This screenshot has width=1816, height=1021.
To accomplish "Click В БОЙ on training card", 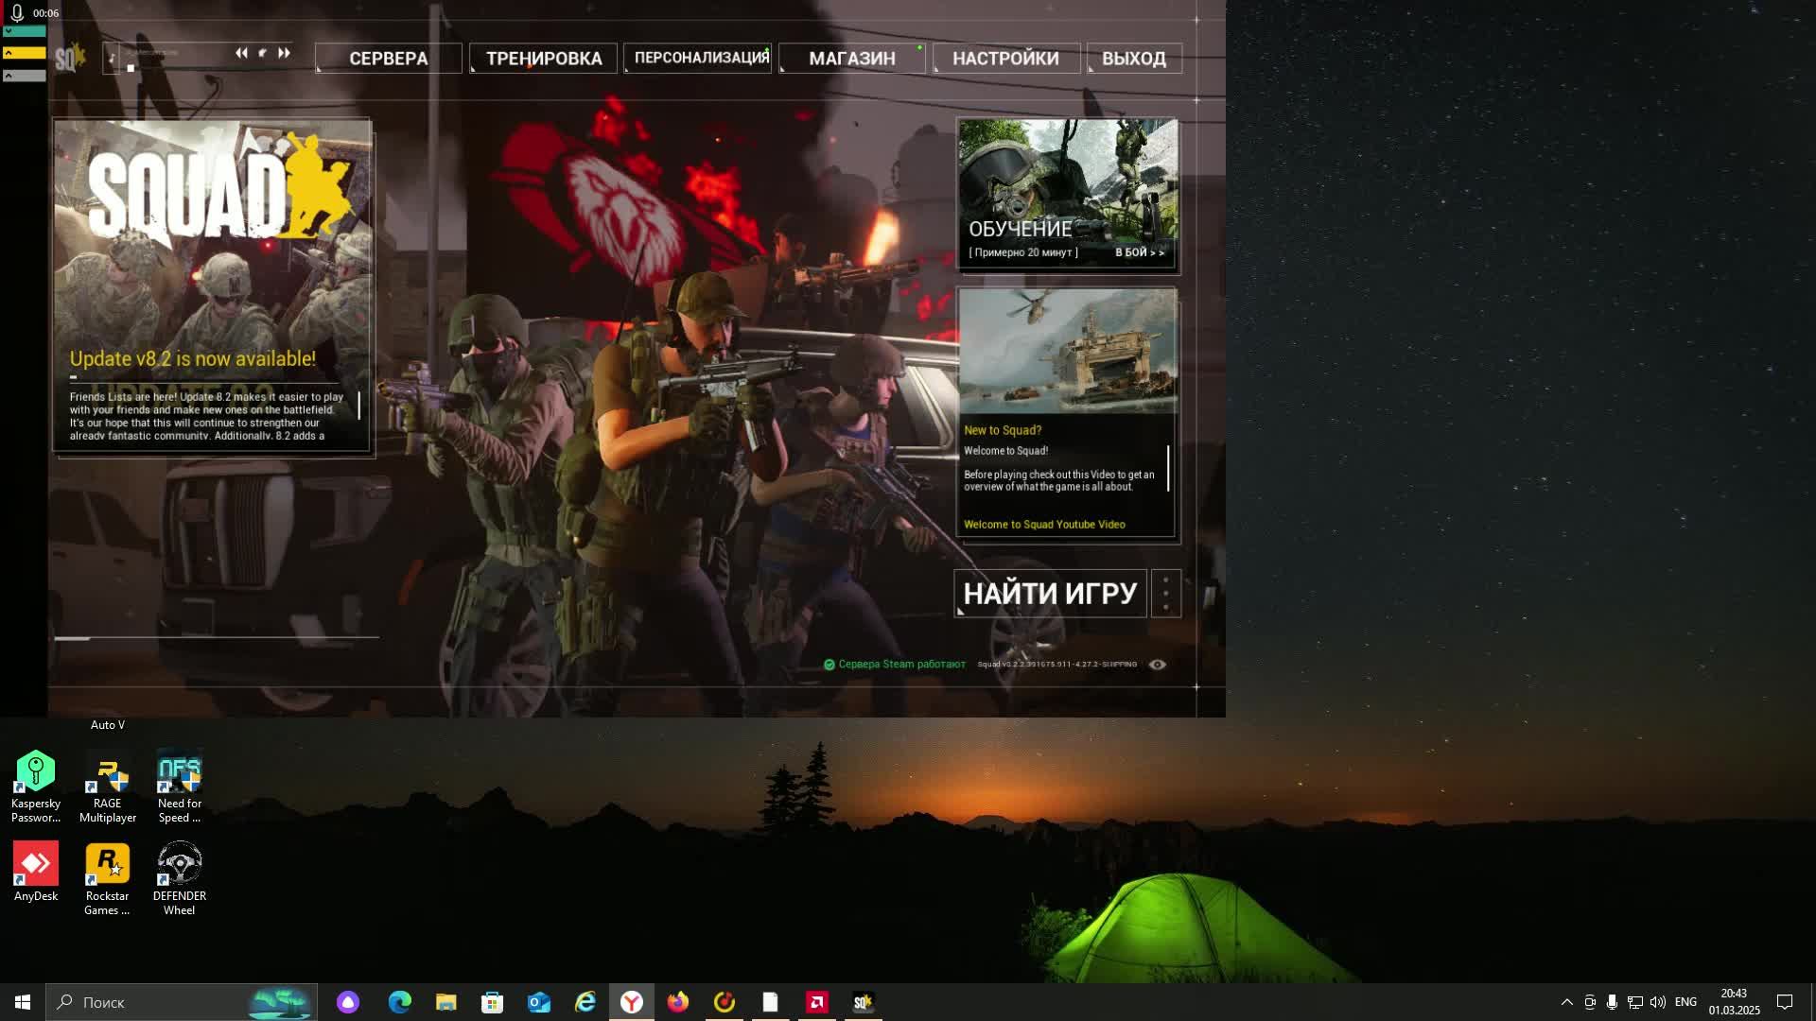I will tap(1139, 252).
